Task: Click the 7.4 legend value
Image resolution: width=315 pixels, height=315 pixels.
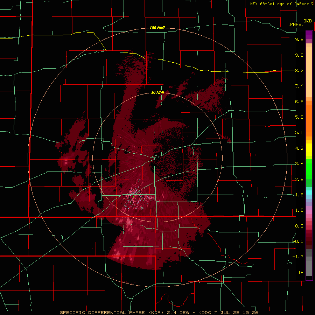Action: click(299, 86)
